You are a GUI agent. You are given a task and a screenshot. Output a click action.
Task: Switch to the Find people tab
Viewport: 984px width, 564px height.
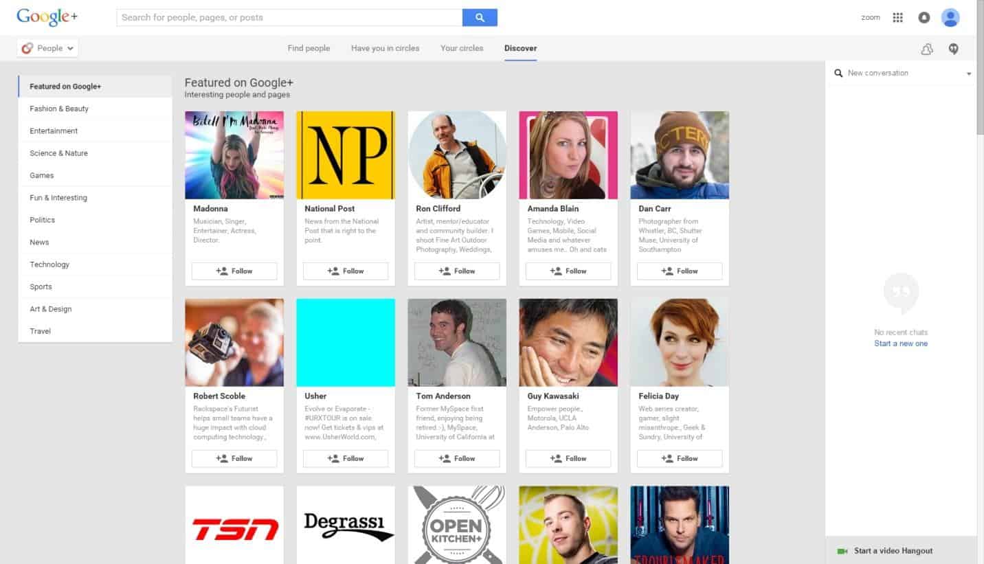(x=309, y=48)
